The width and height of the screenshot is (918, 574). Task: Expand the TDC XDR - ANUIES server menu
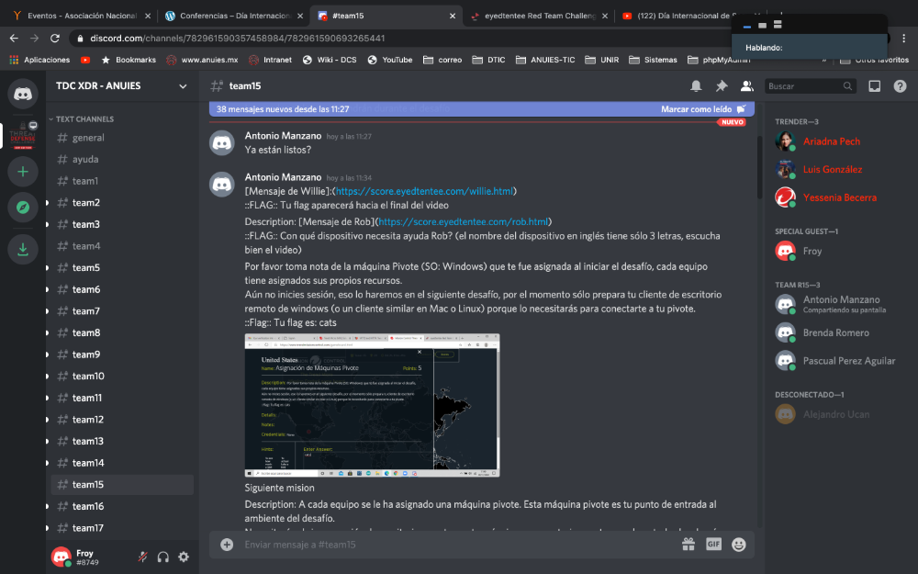(x=183, y=86)
